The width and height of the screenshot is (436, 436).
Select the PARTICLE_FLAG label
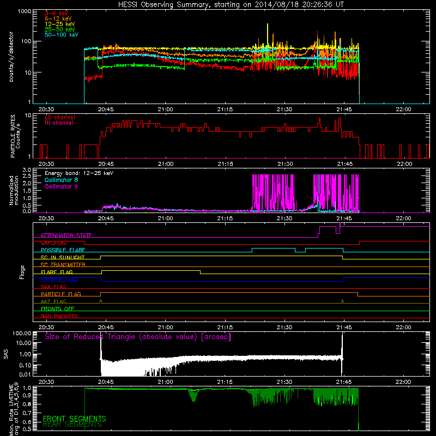pos(61,294)
